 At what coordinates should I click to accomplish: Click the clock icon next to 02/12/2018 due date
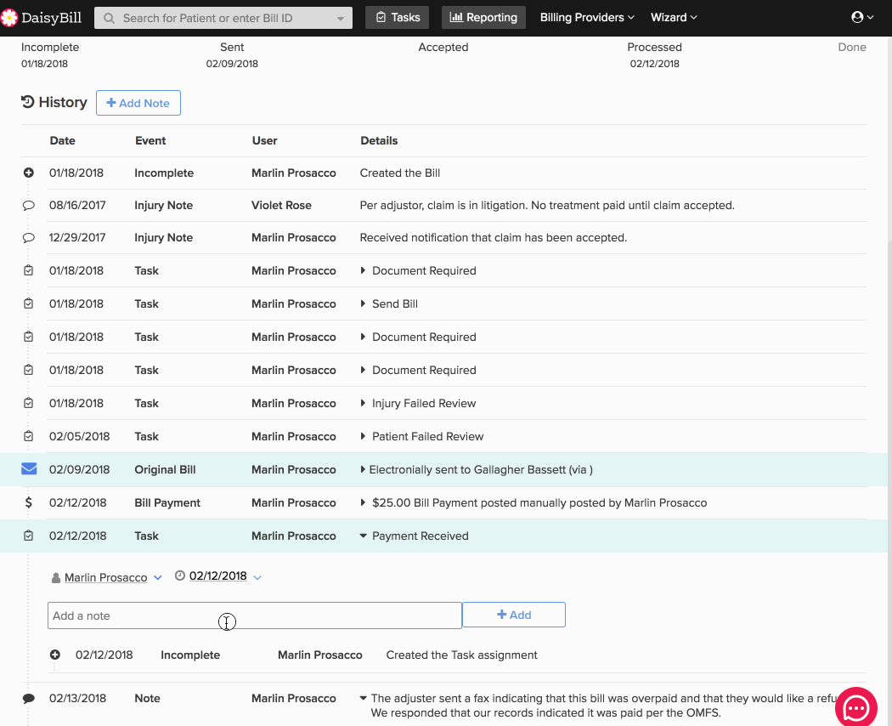click(180, 576)
